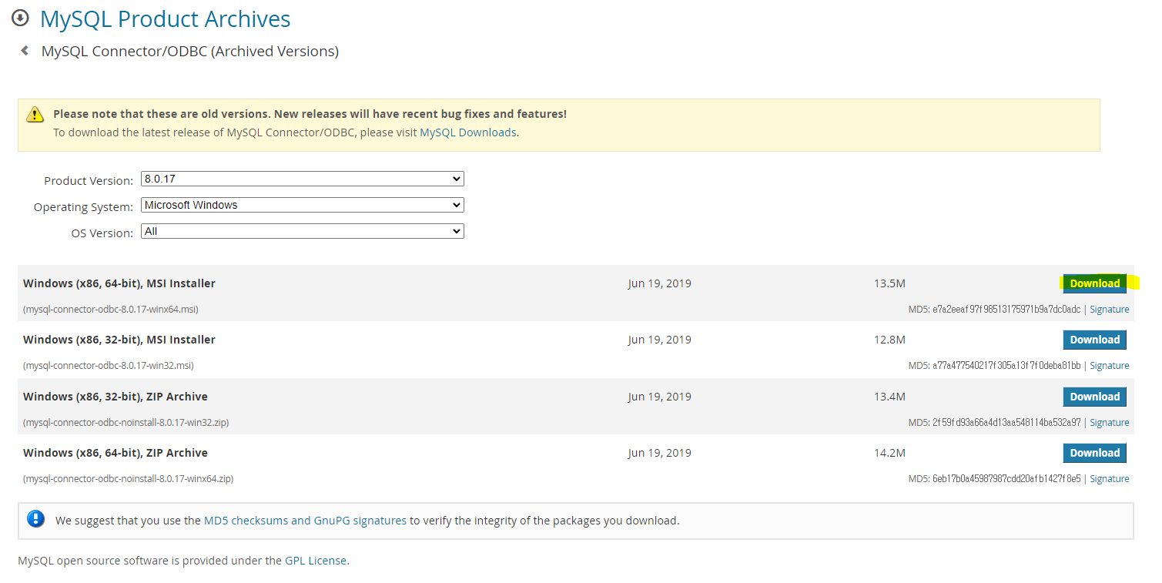This screenshot has height=583, width=1162.
Task: Click the 13.4M file size
Action: (889, 397)
